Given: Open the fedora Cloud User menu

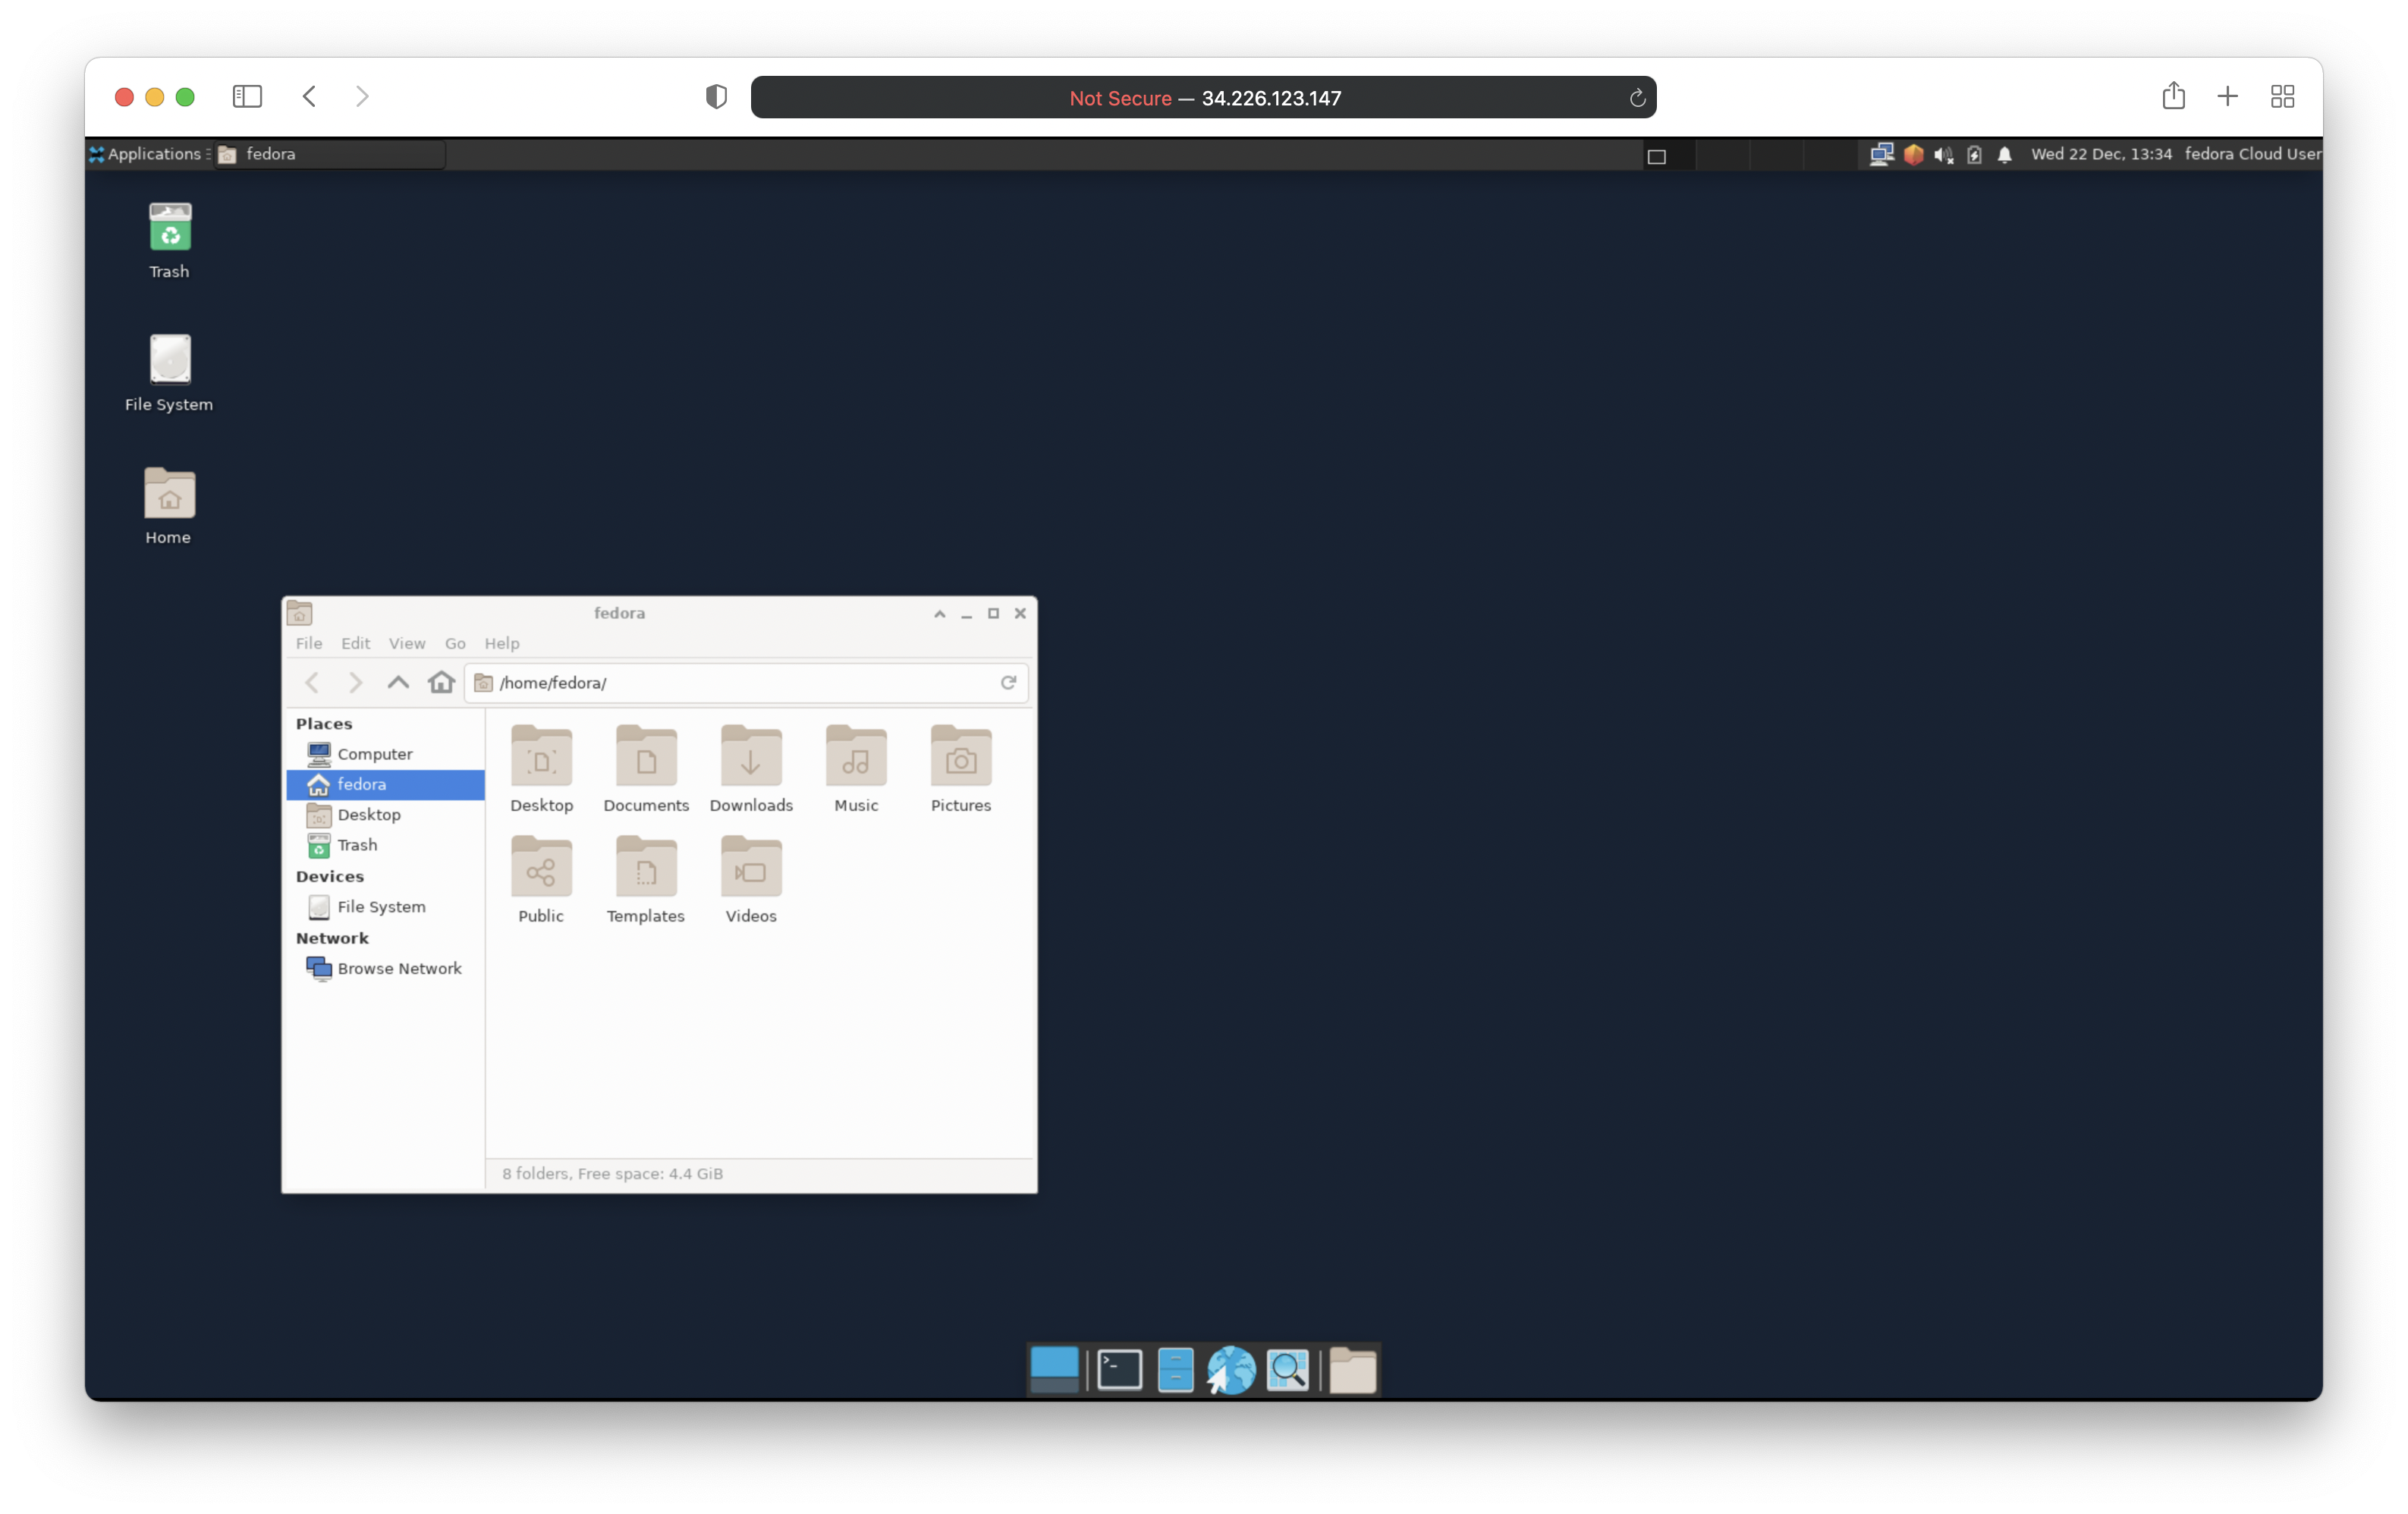Looking at the screenshot, I should pos(2252,154).
